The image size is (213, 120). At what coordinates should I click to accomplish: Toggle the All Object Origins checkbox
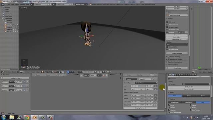click(167, 27)
